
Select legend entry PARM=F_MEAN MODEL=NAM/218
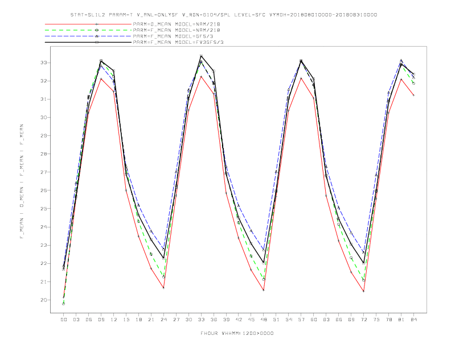177,30
